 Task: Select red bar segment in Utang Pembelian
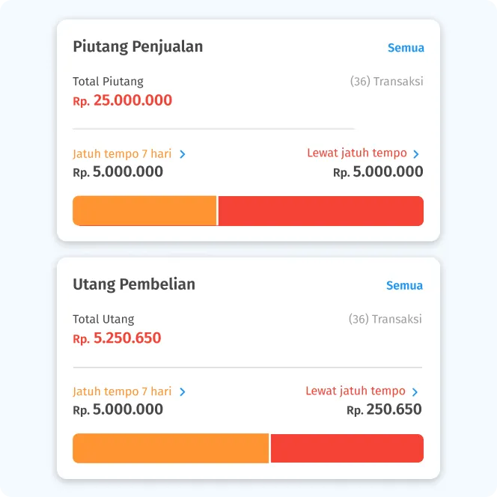click(347, 448)
